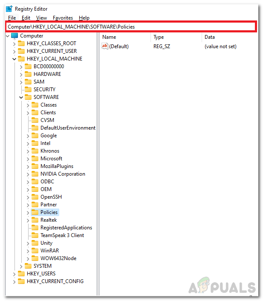This screenshot has width=263, height=301.
Task: Click the registry path address bar
Action: click(131, 27)
